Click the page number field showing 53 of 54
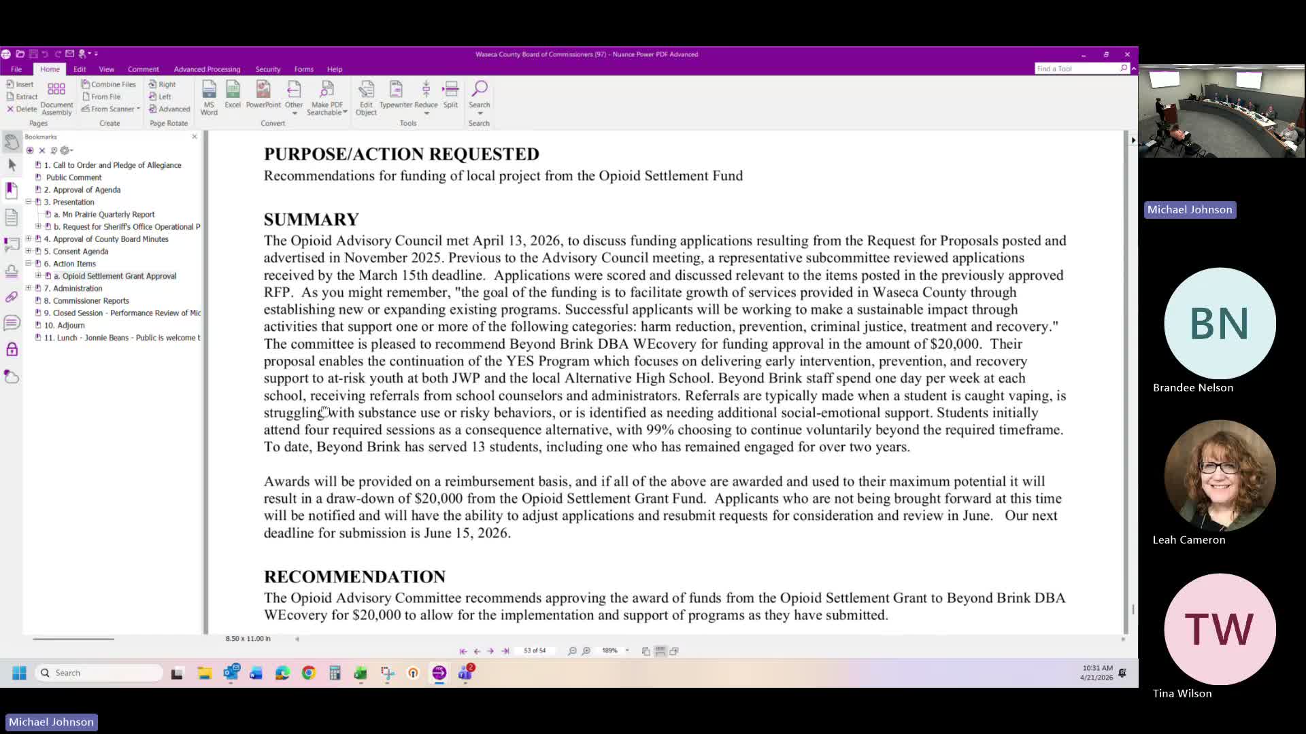This screenshot has width=1306, height=734. click(x=535, y=651)
